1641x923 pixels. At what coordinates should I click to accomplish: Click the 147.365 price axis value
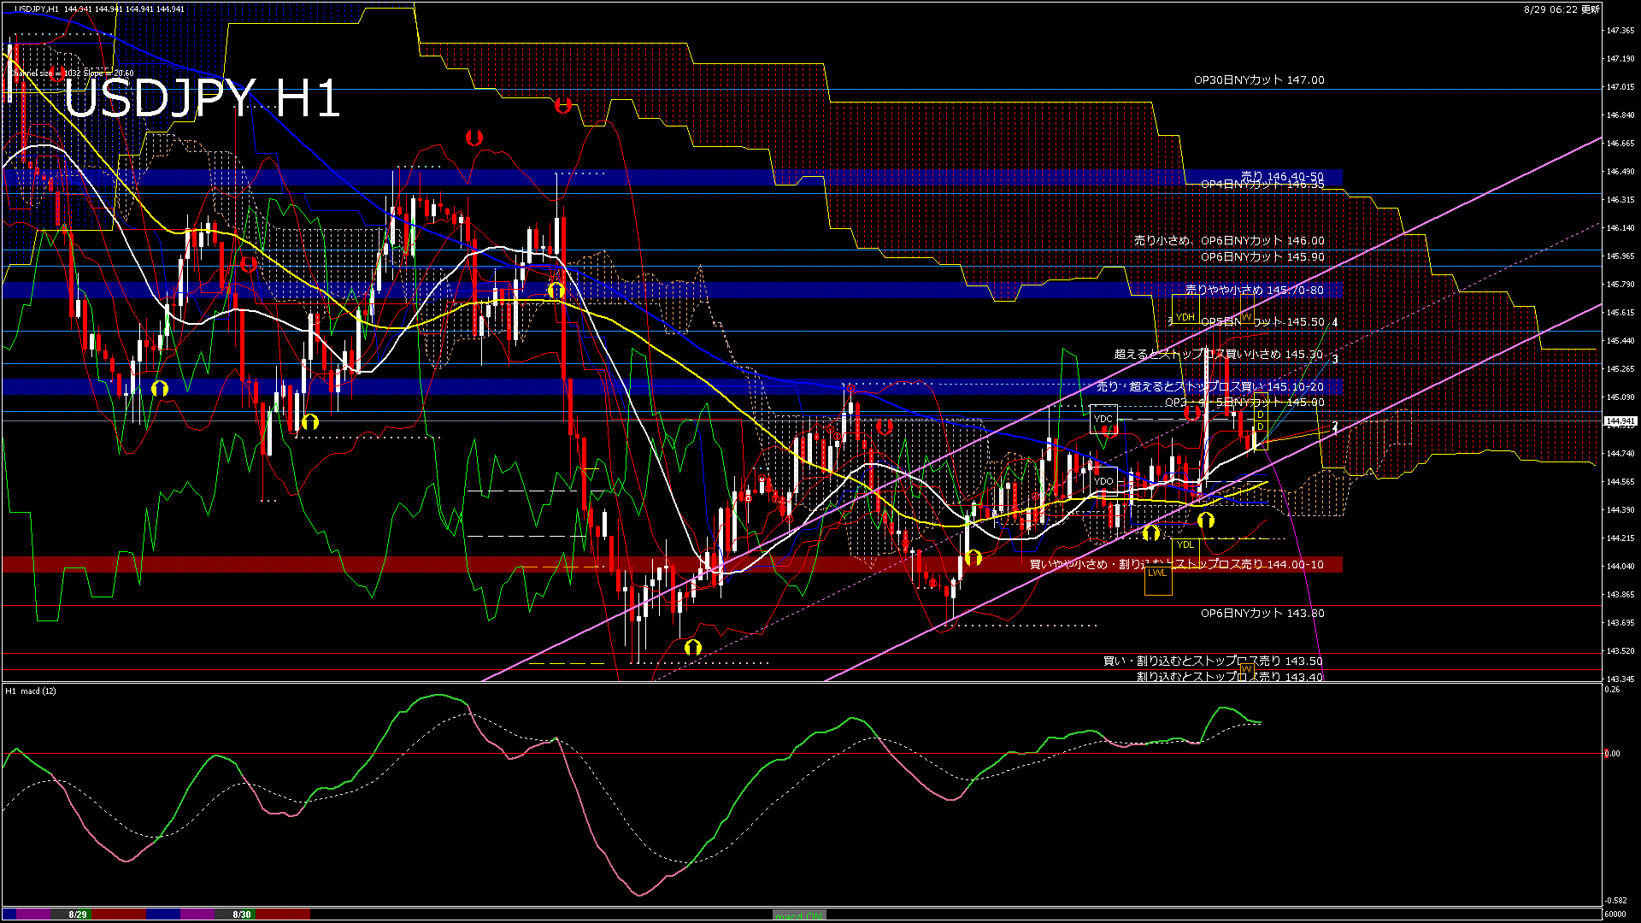(1620, 31)
